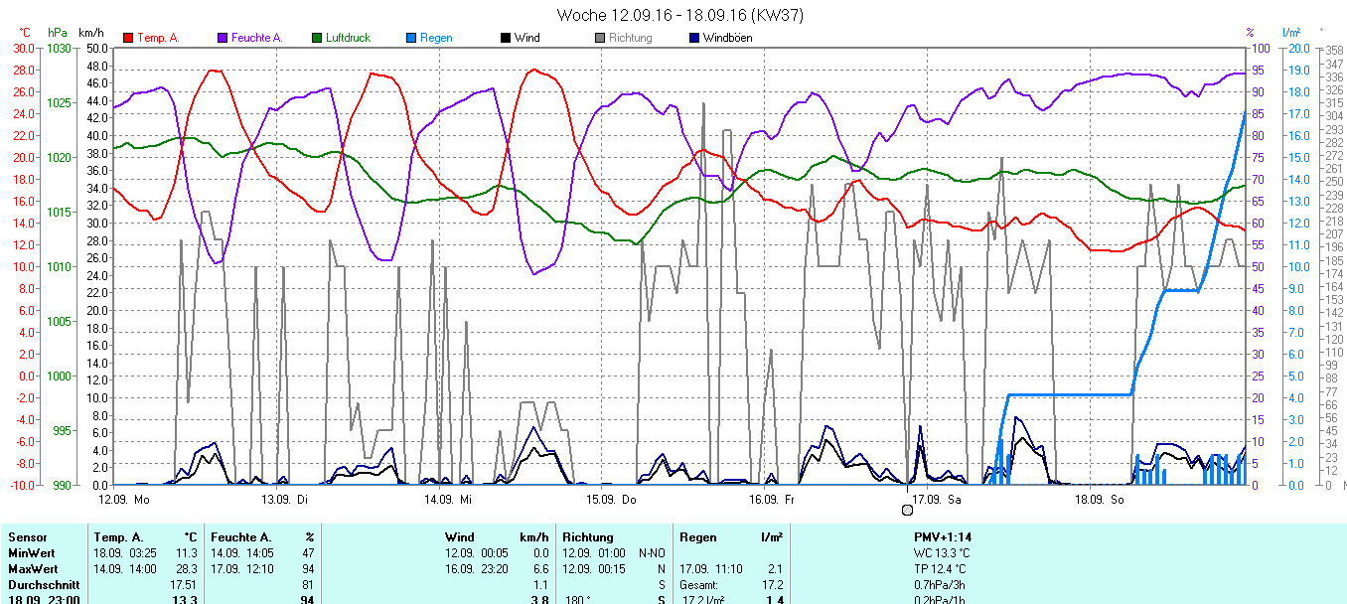This screenshot has height=604, width=1347.
Task: Click the l/m² axis unit label
Action: point(1292,33)
